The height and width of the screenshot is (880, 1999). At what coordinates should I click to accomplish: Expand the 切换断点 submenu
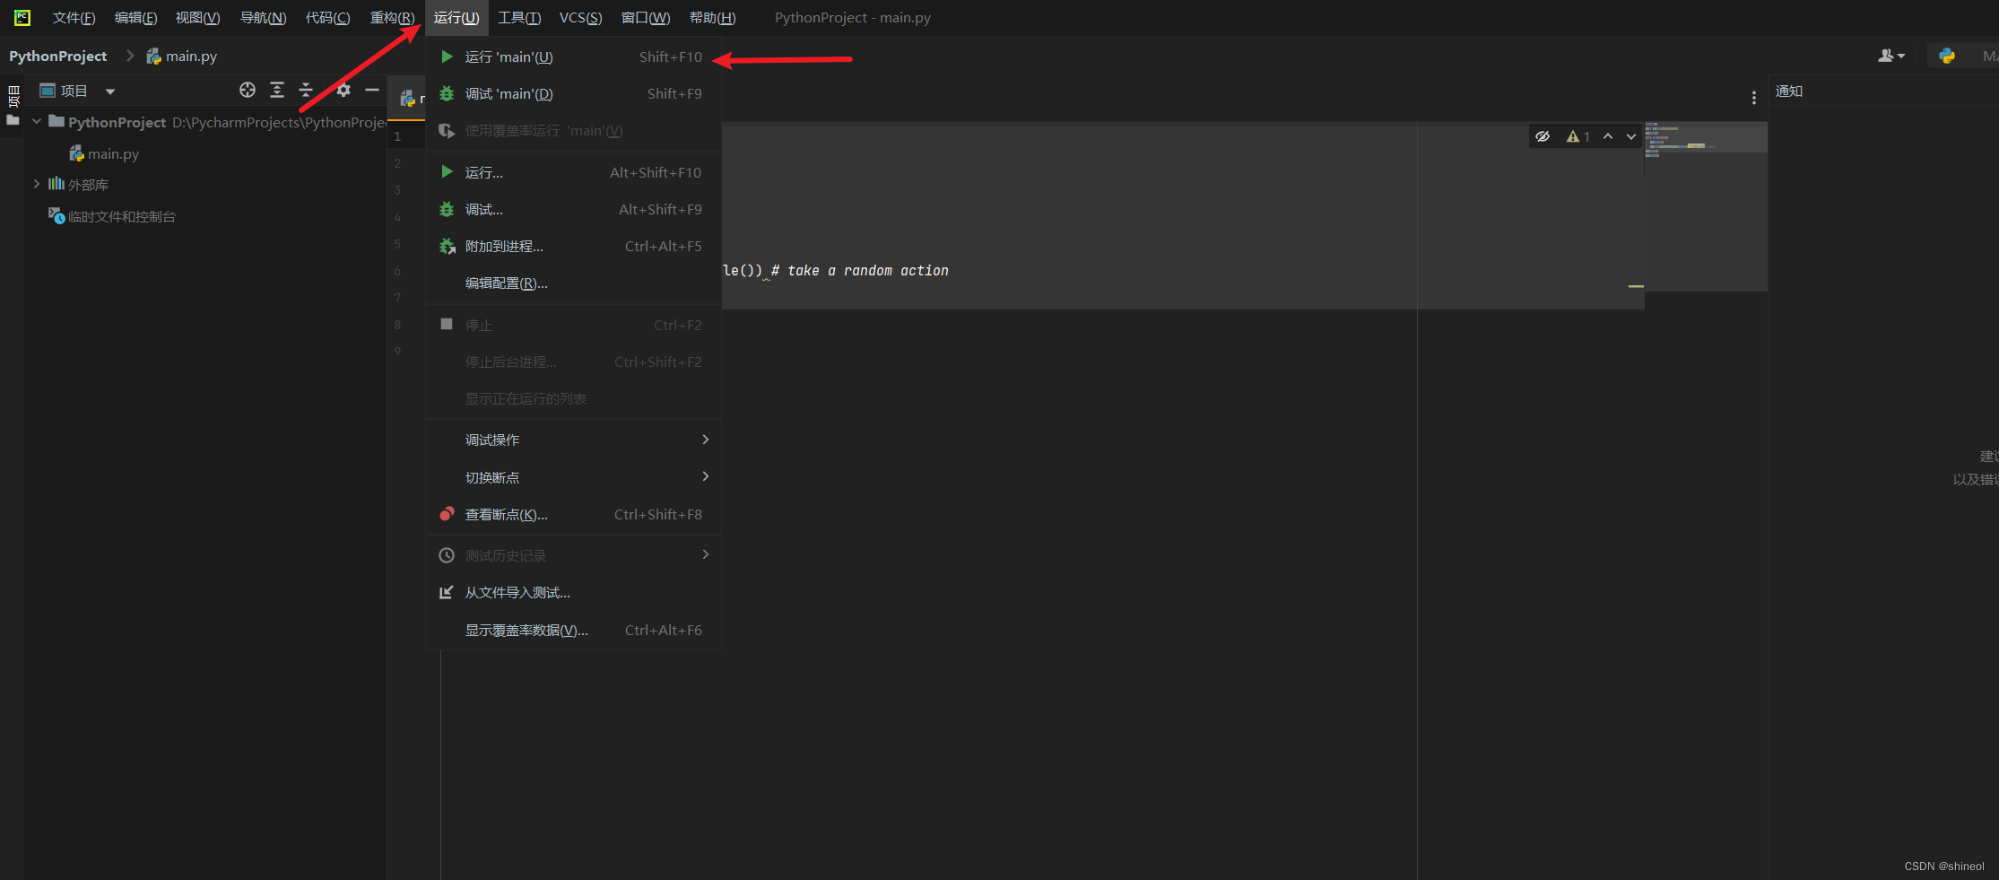573,477
